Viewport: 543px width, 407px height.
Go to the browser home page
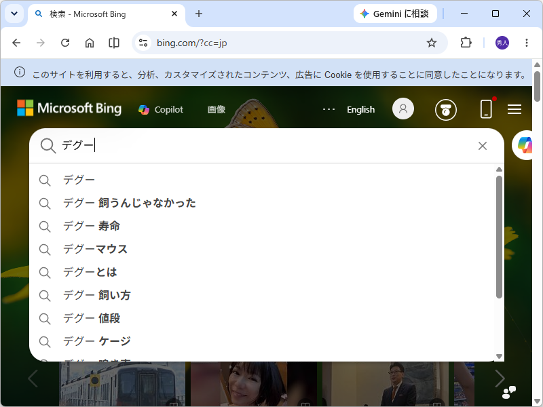(x=90, y=43)
